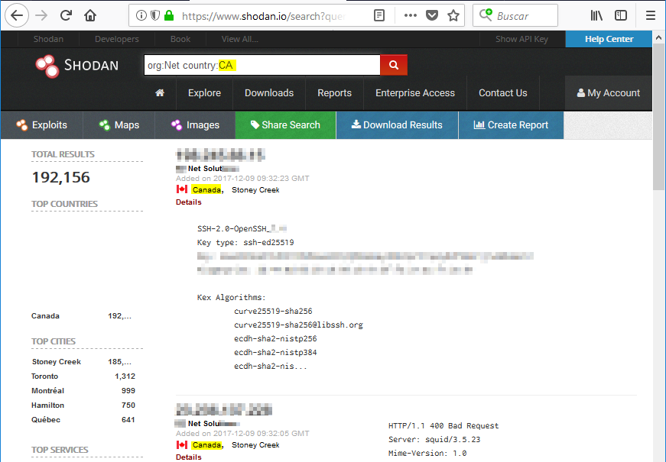Bookmark this page with the star icon

click(453, 15)
